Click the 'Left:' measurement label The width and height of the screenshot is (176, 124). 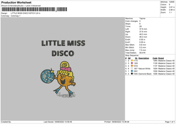[127, 29]
